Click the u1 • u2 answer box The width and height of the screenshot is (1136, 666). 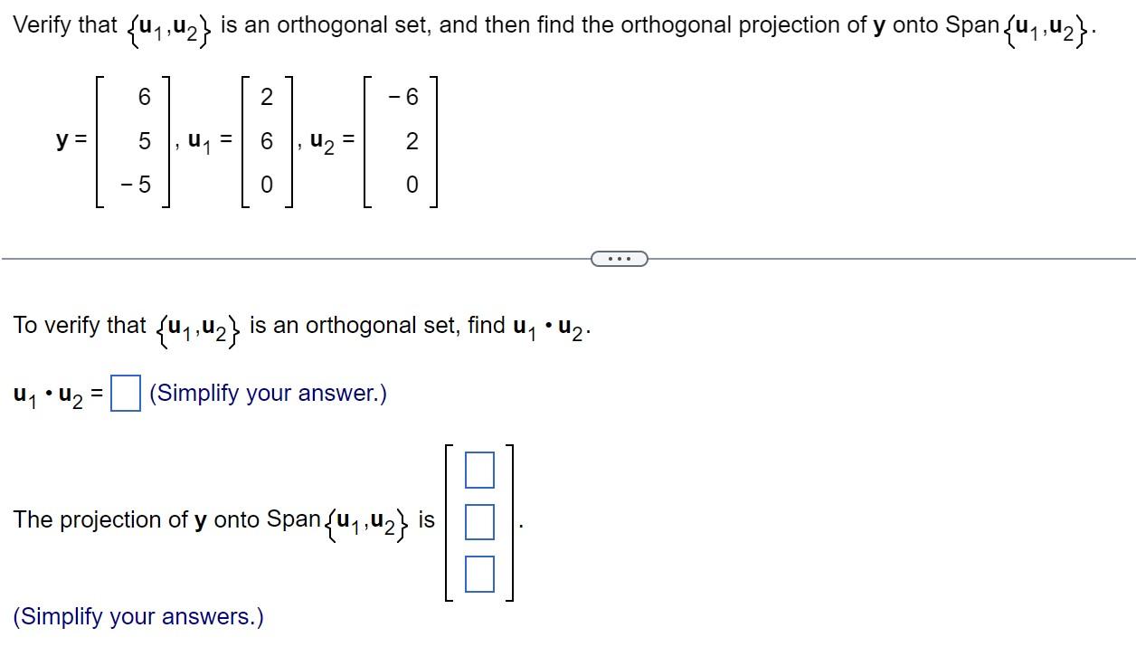[124, 393]
